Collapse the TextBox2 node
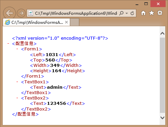This screenshot has height=127, width=168. [17, 98]
